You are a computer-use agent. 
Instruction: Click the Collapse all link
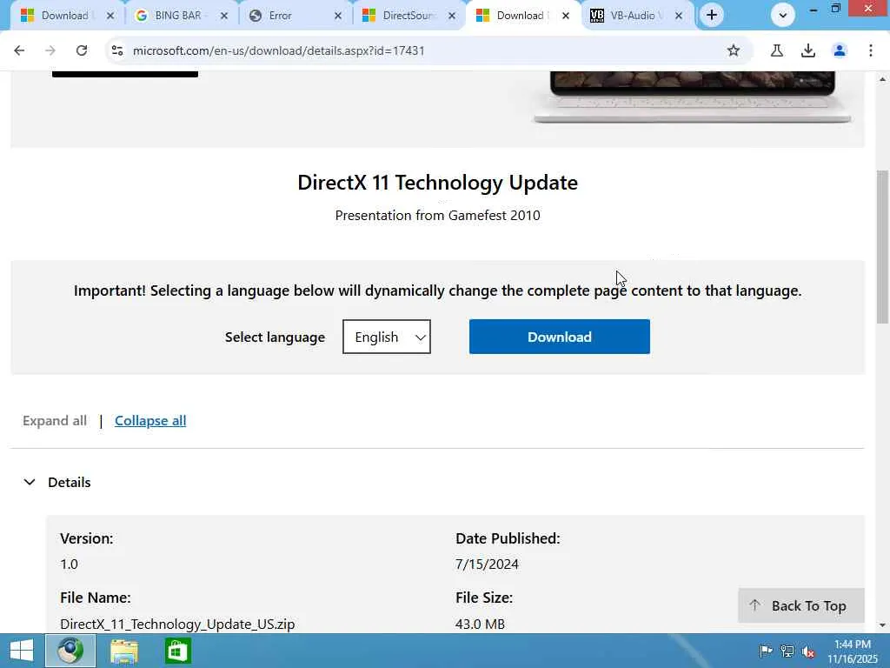[150, 421]
